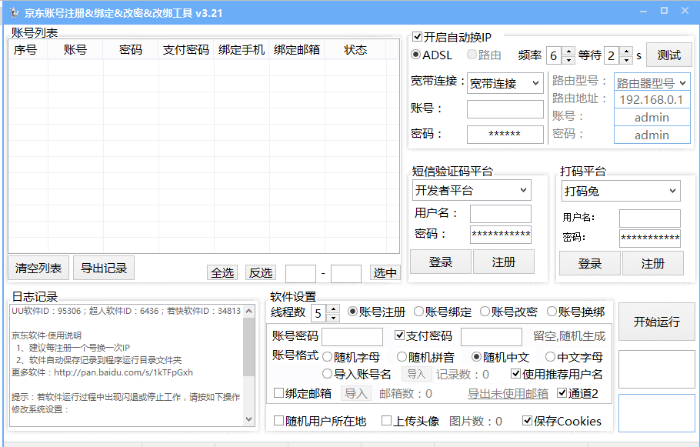Image resolution: width=700 pixels, height=447 pixels.
Task: Click the 全选 link
Action: 223,272
